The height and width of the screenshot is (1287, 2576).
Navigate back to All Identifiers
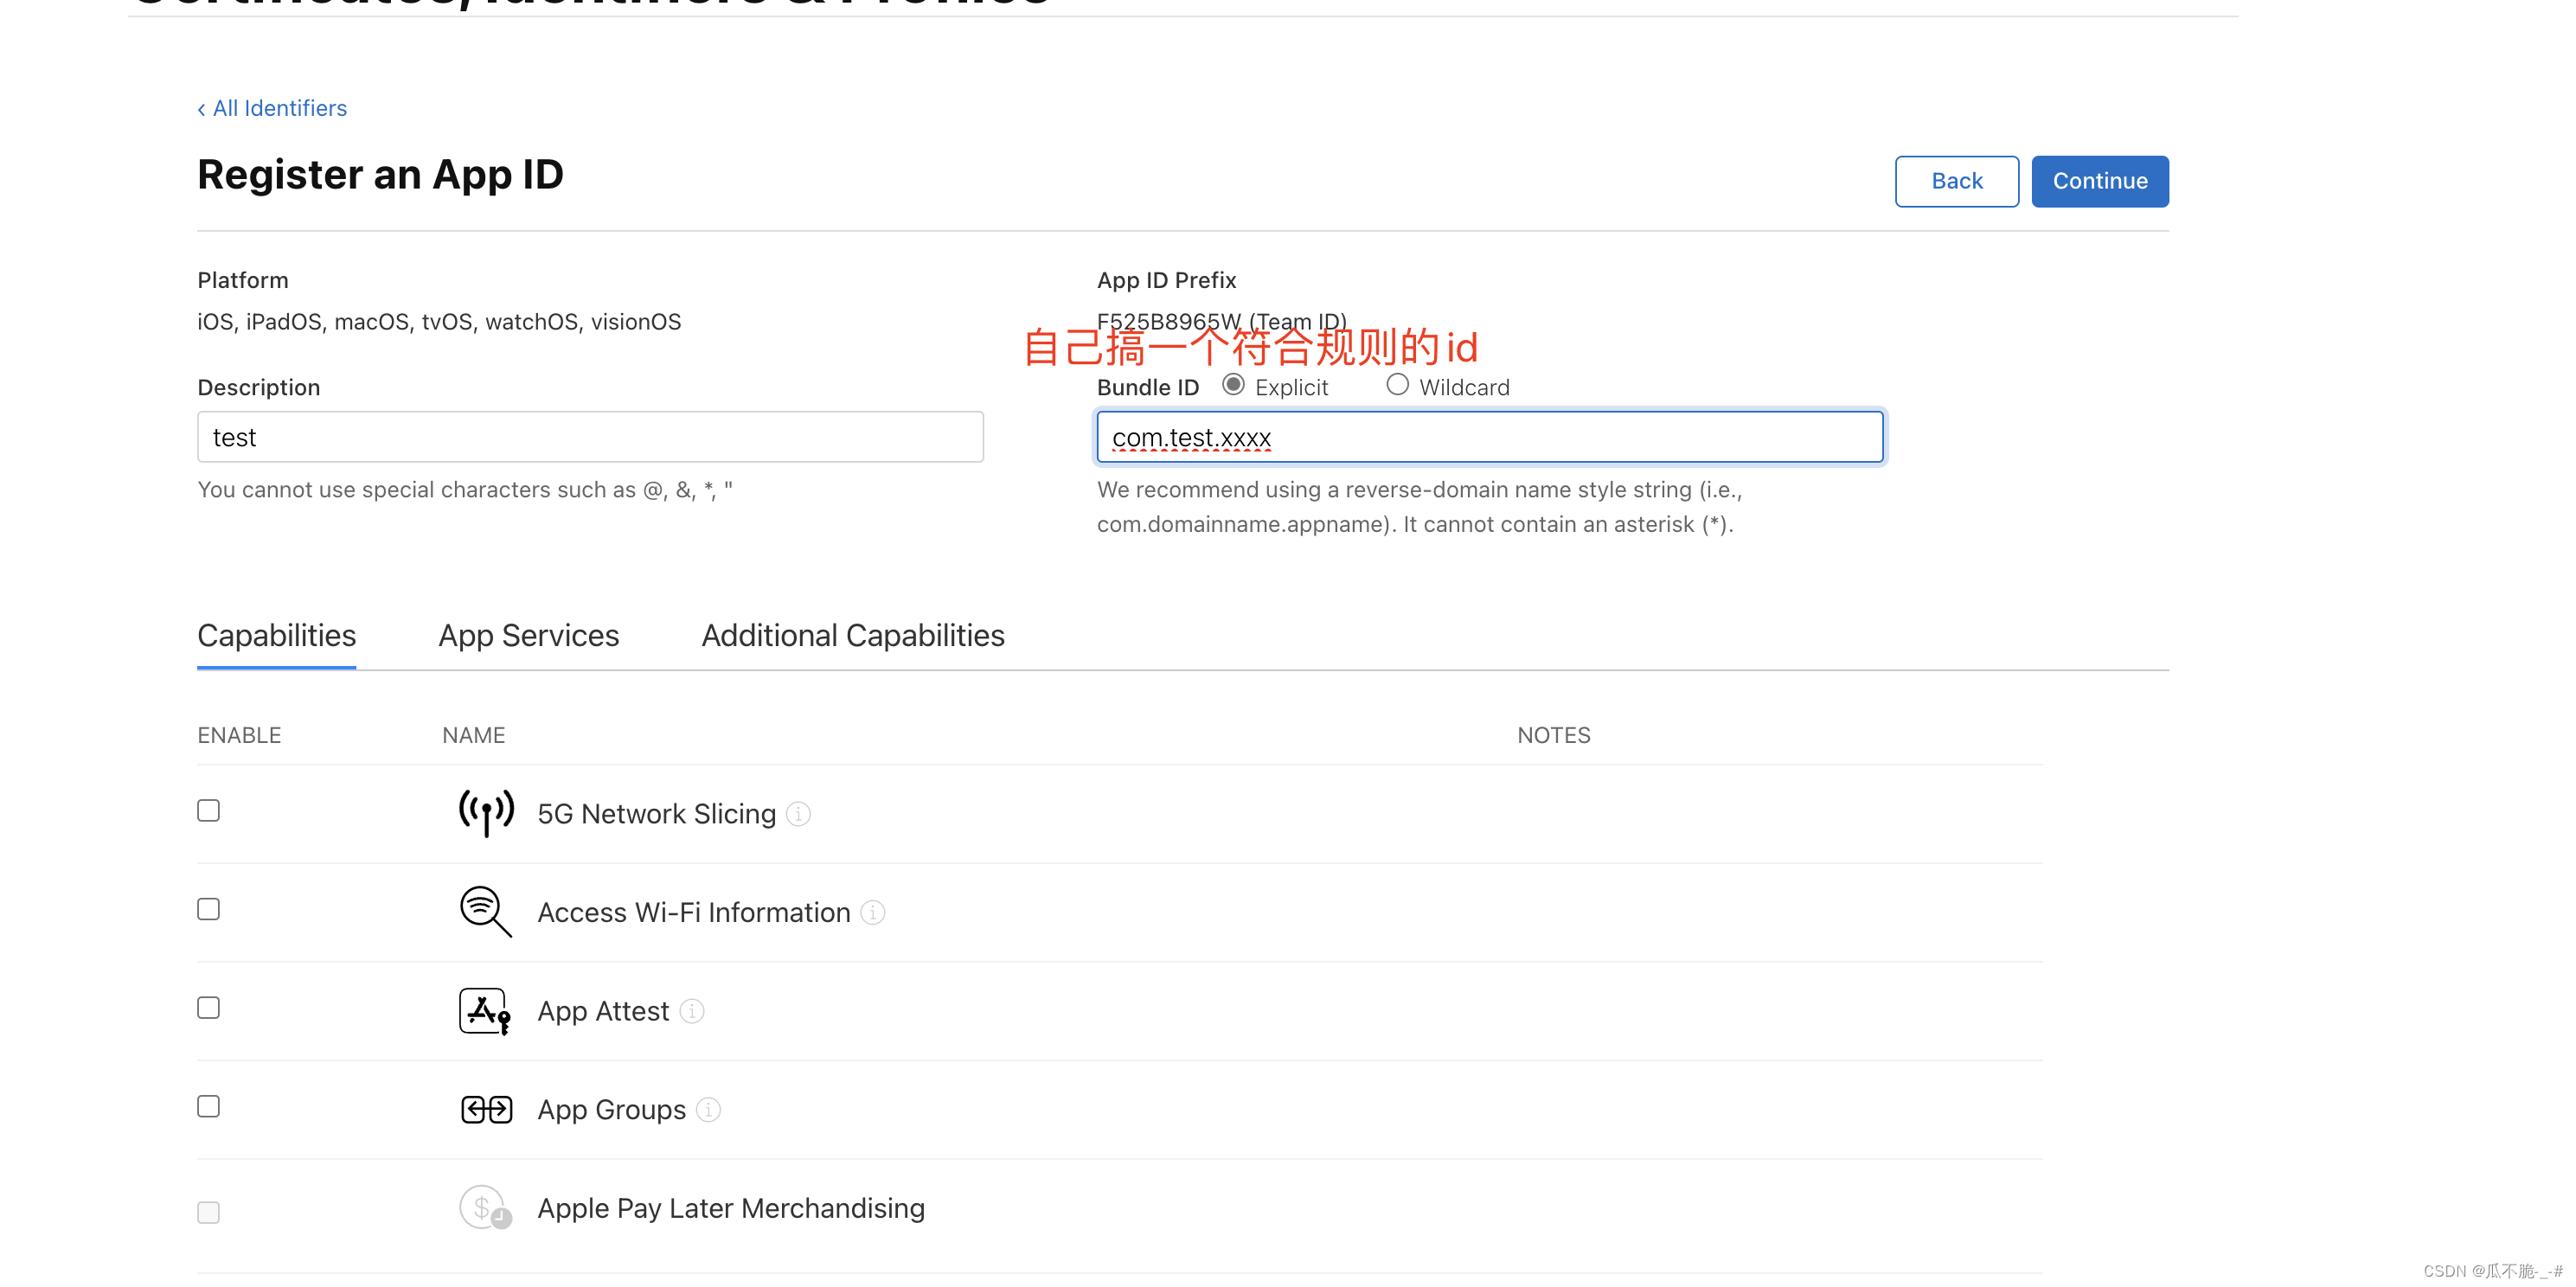point(271,108)
